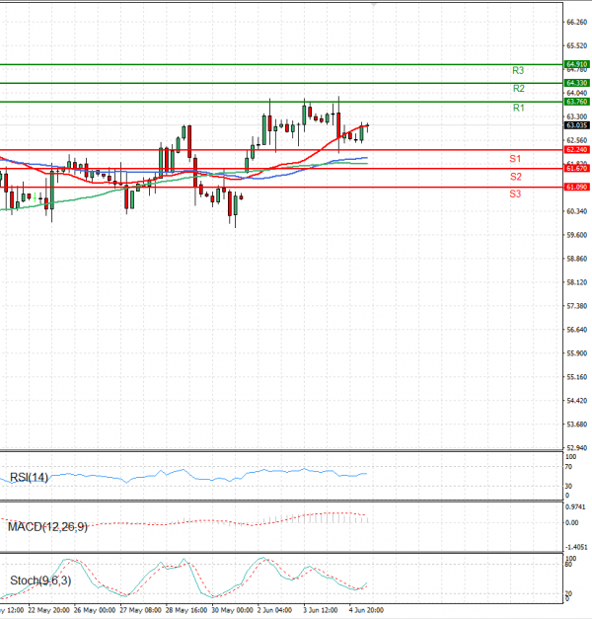Click the 55.160 price axis value
Screen dimensions: 592x619
[576, 377]
